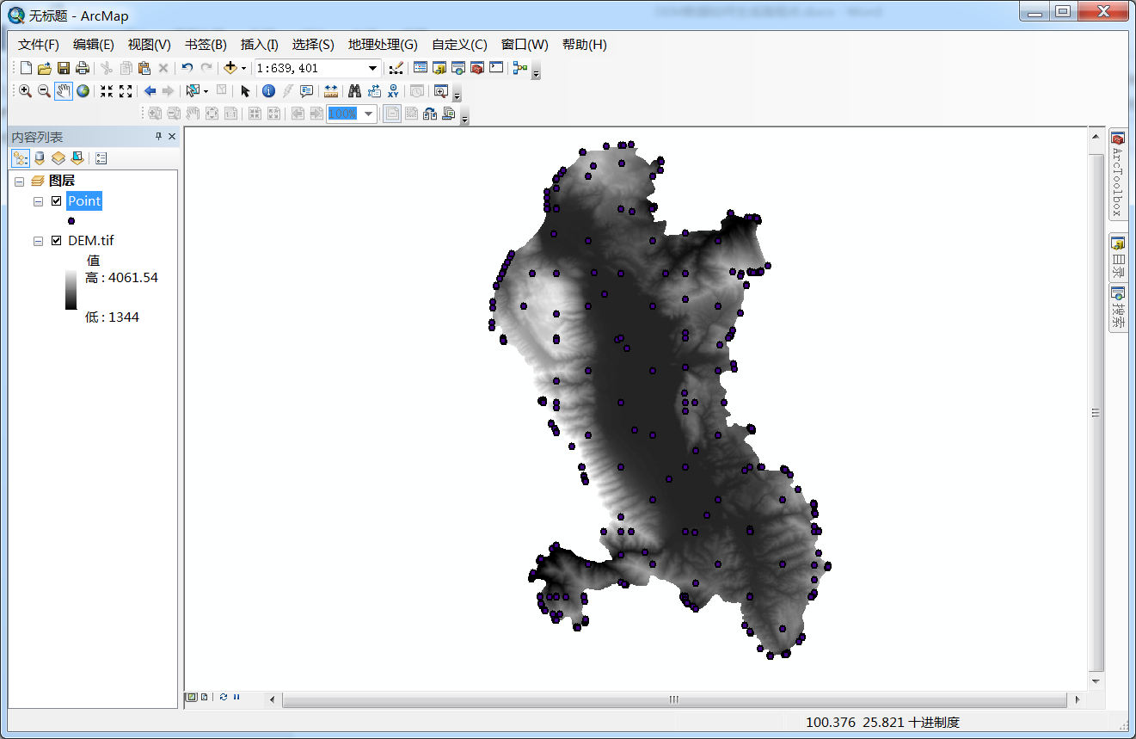Print the current map

83,68
